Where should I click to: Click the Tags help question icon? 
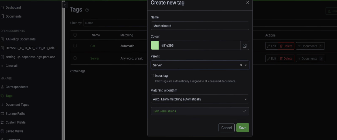[87, 10]
